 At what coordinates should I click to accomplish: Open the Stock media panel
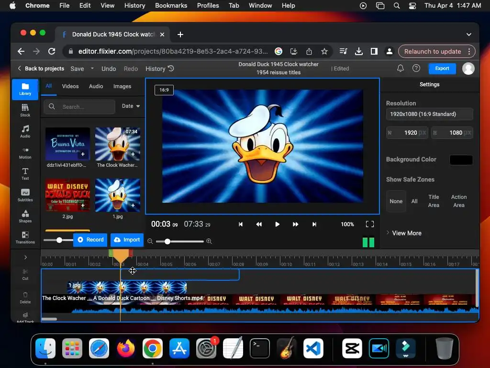pyautogui.click(x=25, y=110)
